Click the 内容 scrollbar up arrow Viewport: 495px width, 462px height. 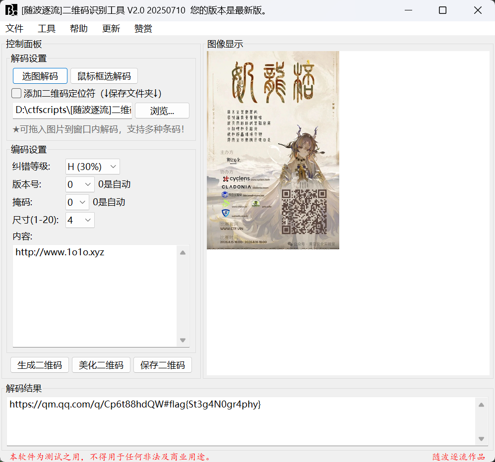click(183, 252)
